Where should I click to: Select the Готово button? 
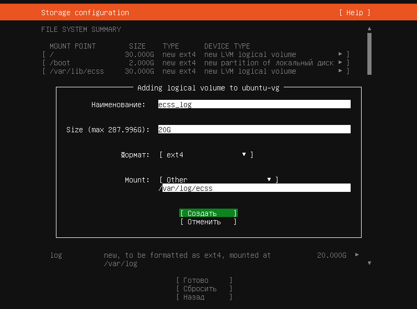pos(204,280)
